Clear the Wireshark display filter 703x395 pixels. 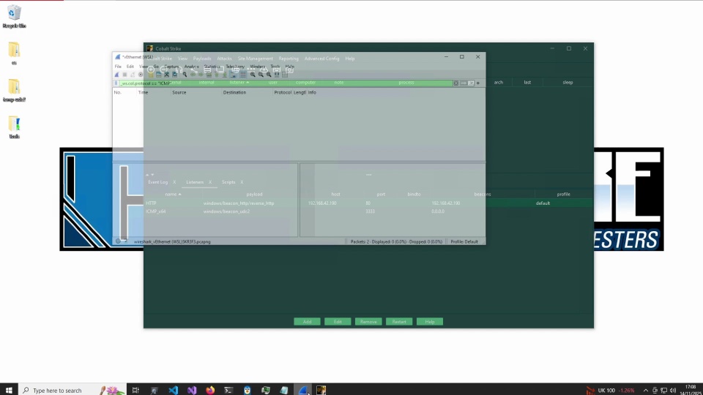pos(456,83)
